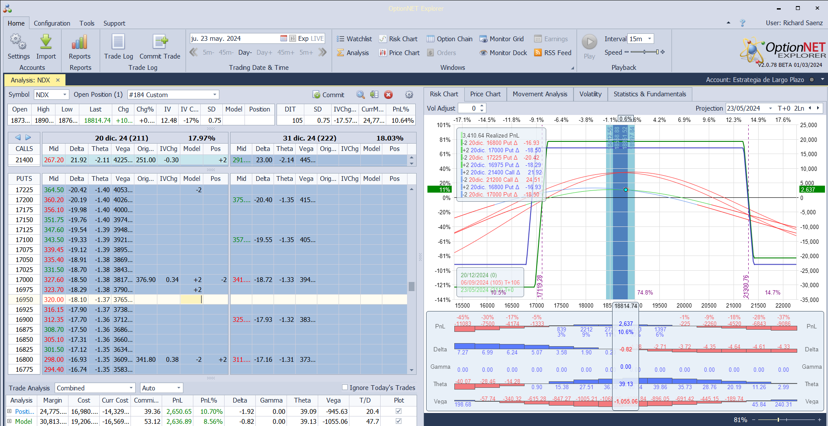Open analysis settings gear next to delete icon
Screen dimensions: 828x426
point(409,95)
